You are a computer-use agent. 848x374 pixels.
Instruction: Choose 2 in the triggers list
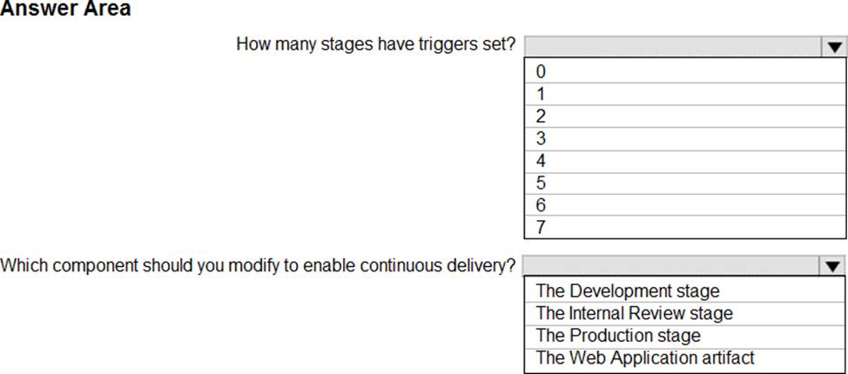(x=542, y=117)
